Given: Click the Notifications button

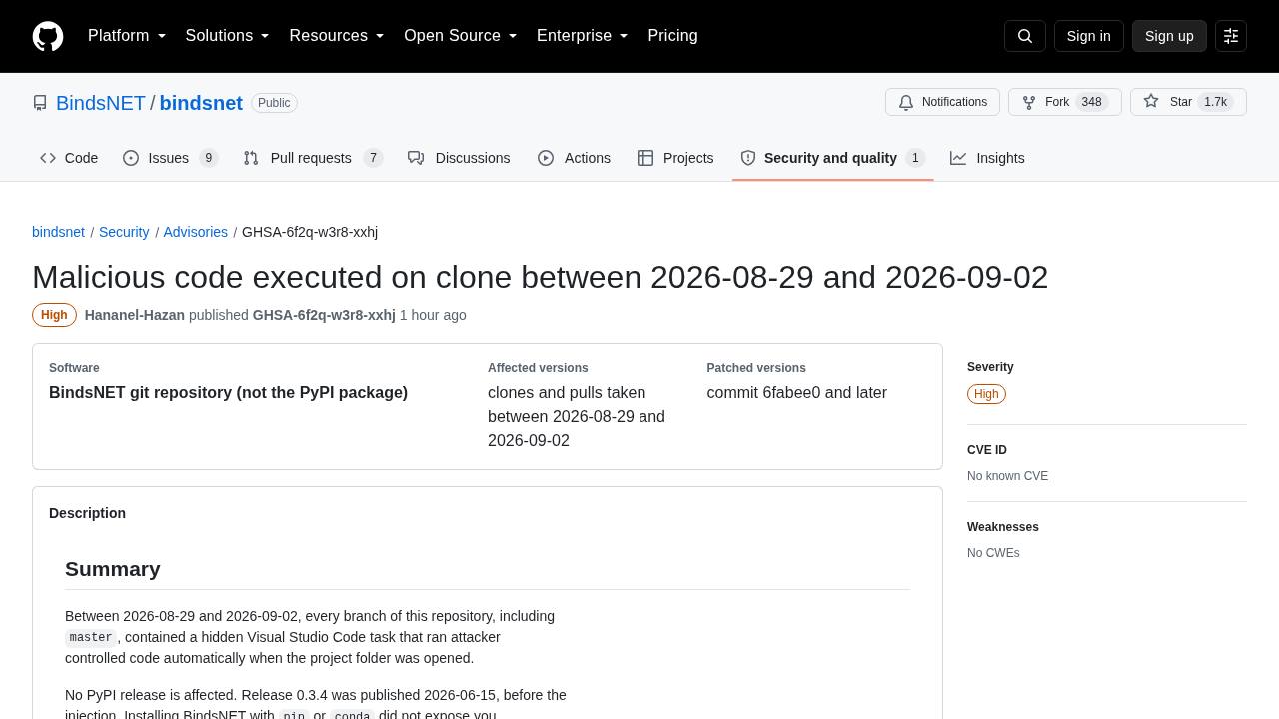Looking at the screenshot, I should [x=942, y=102].
